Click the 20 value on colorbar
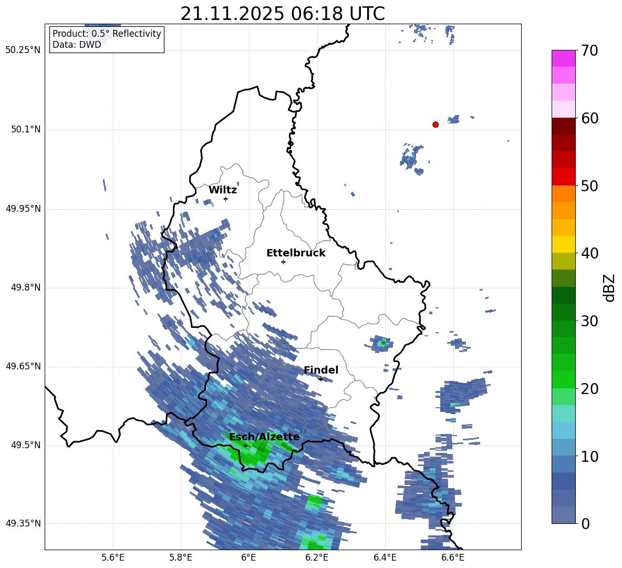Screen dimensions: 622x568 pyautogui.click(x=589, y=388)
